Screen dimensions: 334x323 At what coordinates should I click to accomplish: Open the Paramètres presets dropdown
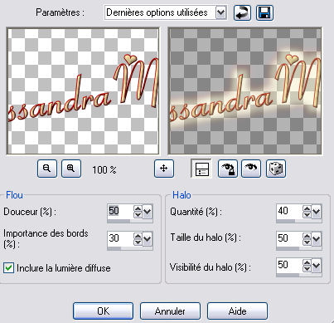pos(221,12)
